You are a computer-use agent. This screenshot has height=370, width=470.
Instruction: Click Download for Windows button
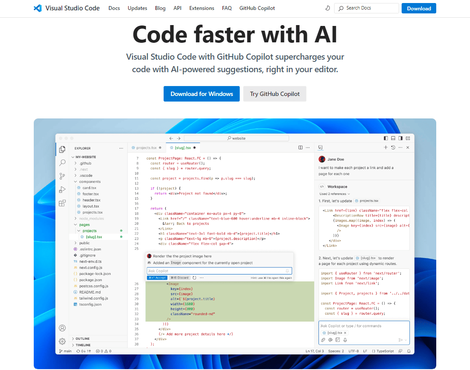click(x=202, y=94)
